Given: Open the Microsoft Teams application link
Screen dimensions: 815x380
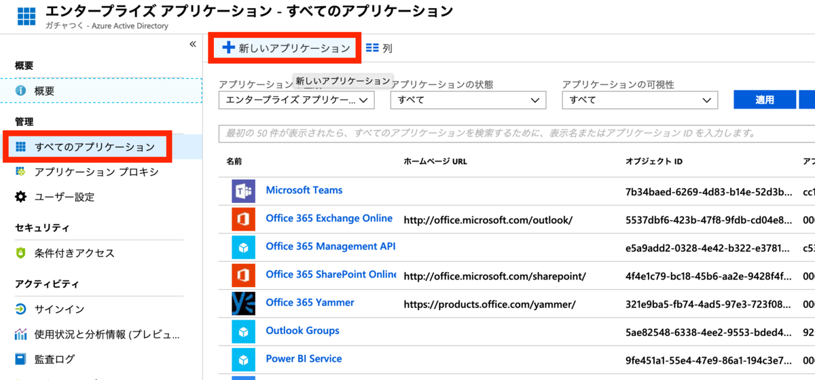Looking at the screenshot, I should tap(304, 191).
